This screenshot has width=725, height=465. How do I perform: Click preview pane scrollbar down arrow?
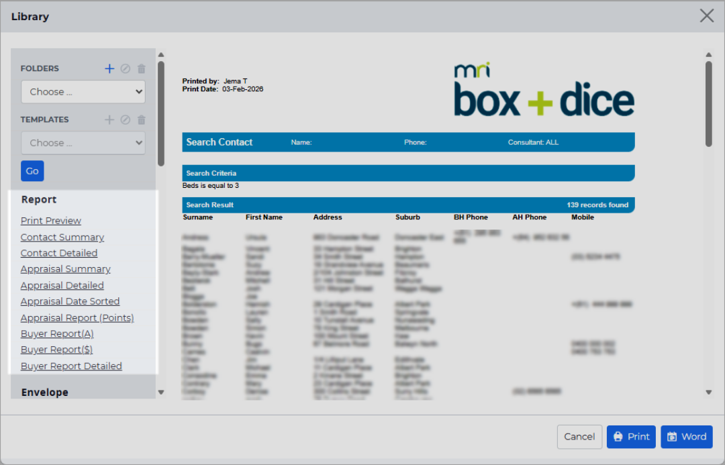point(708,393)
